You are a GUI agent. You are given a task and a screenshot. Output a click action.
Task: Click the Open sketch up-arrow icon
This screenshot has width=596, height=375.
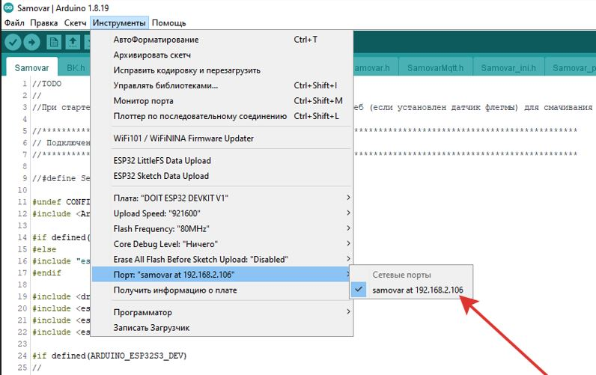click(x=73, y=42)
